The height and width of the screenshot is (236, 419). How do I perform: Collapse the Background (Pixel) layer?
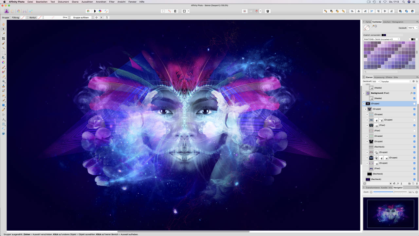click(x=364, y=93)
